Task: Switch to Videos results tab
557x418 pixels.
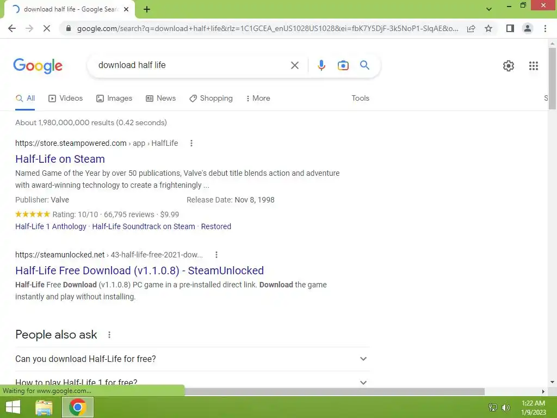Action: coord(66,99)
